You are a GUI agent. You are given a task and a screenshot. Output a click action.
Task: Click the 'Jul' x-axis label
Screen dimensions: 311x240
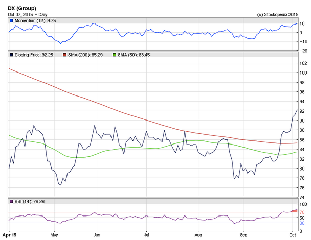[146, 235]
